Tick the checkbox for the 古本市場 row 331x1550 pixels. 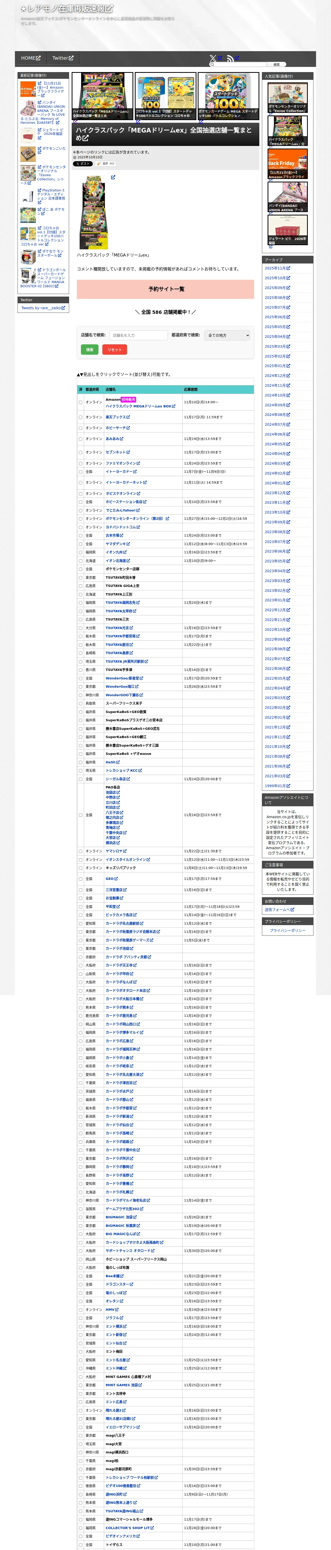80,536
